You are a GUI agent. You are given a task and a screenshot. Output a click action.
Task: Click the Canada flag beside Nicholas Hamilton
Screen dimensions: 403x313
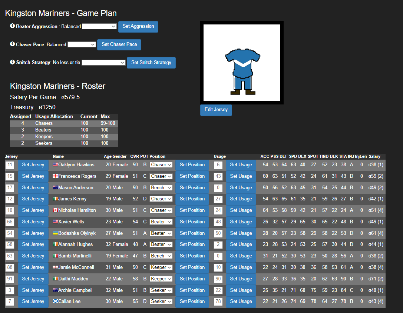point(56,210)
